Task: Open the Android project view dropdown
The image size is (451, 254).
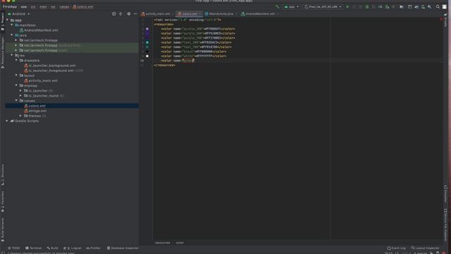Action: (19, 14)
